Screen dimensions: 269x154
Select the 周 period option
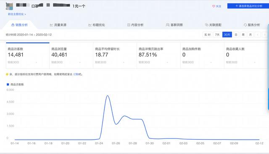tap(243, 35)
